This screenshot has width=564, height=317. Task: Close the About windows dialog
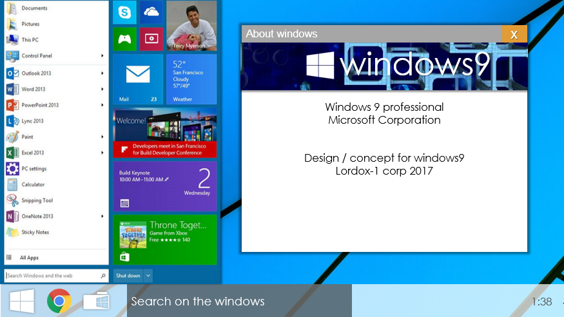[x=514, y=34]
